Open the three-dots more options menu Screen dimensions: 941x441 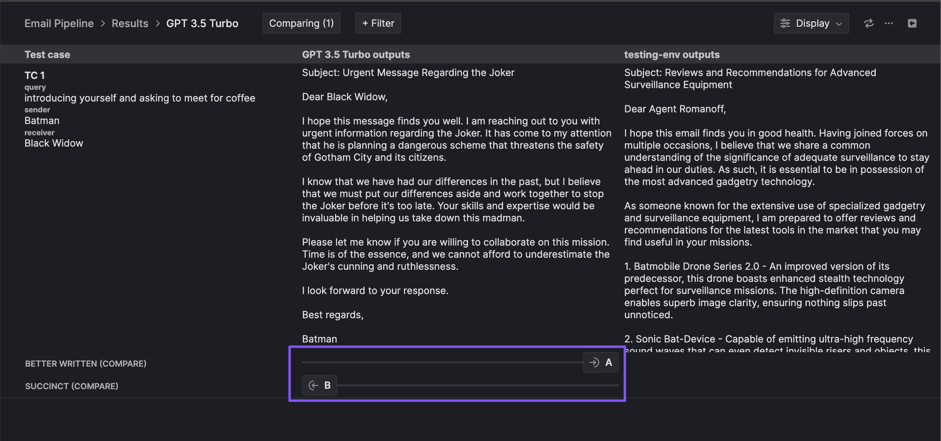pos(889,23)
